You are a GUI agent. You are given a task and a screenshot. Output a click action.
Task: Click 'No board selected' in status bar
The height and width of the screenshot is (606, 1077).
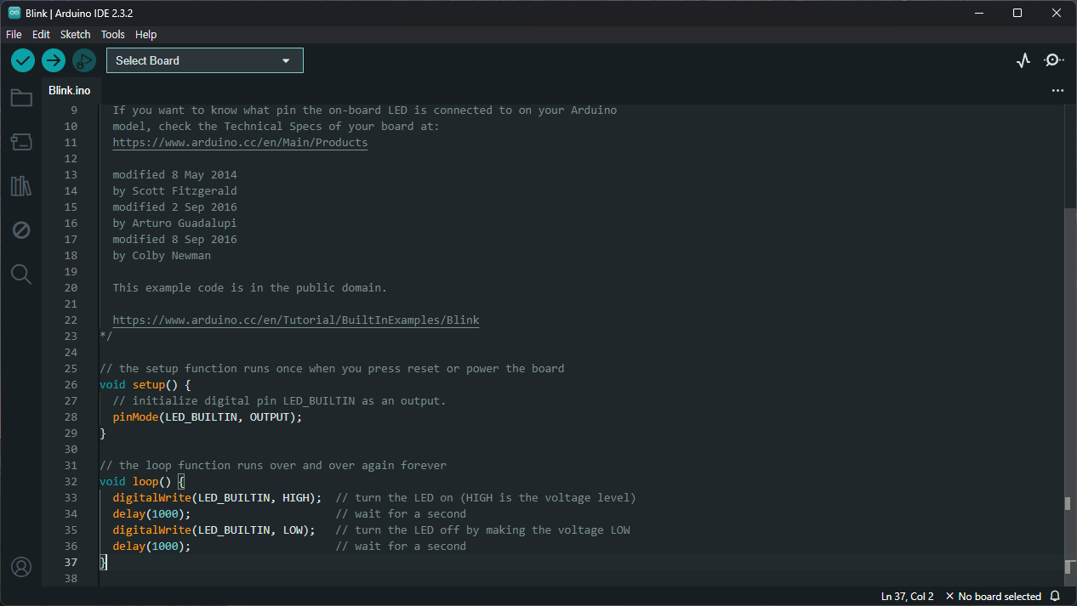(993, 597)
